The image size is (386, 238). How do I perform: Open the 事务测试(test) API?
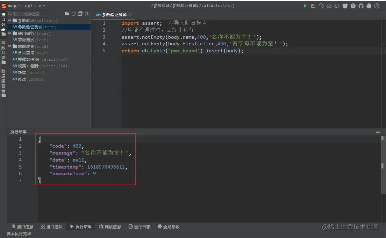tap(49, 40)
